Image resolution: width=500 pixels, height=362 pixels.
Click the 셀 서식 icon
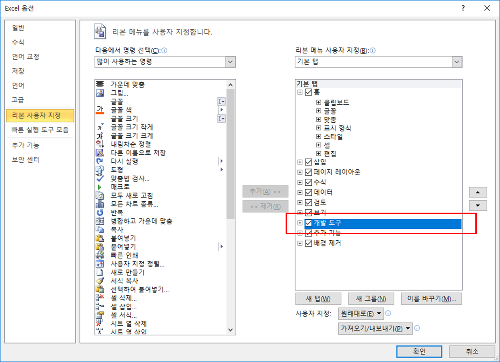point(100,315)
